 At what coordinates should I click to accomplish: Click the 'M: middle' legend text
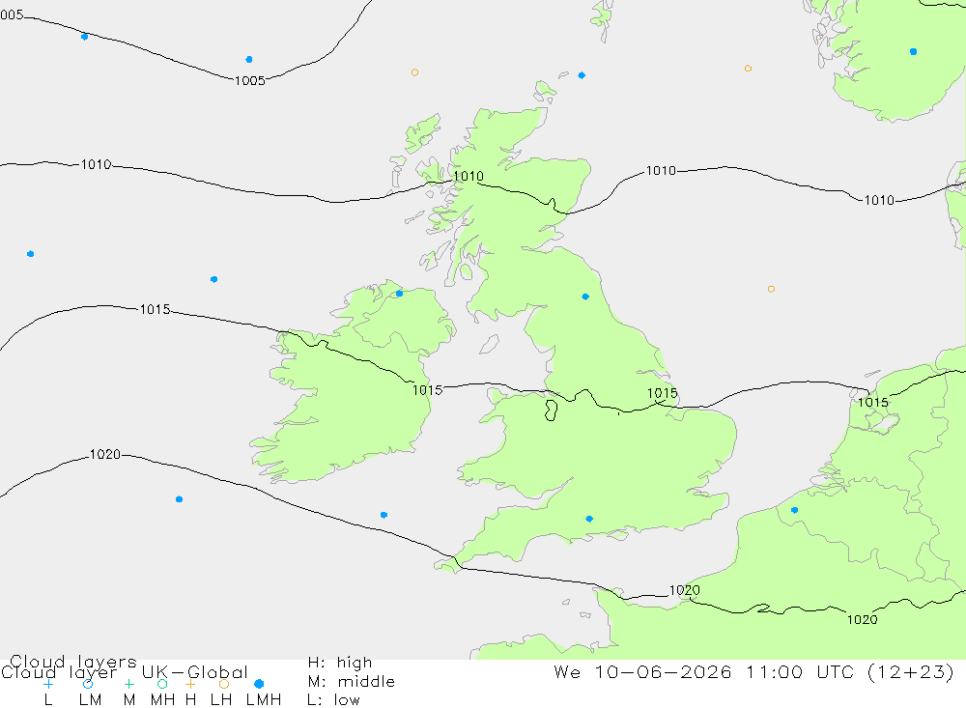point(352,682)
